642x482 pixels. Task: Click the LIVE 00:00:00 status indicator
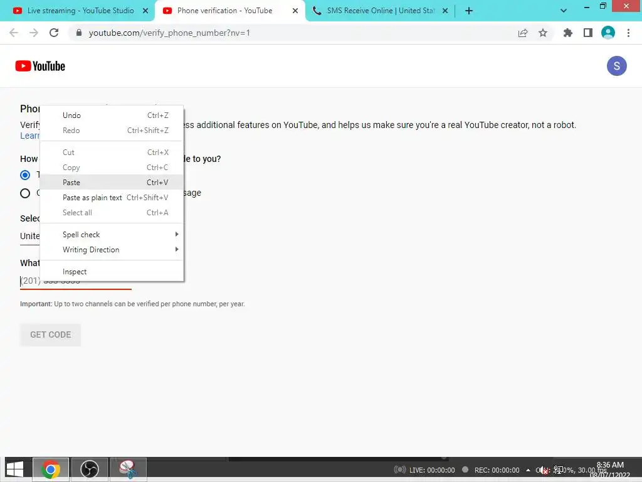(424, 470)
